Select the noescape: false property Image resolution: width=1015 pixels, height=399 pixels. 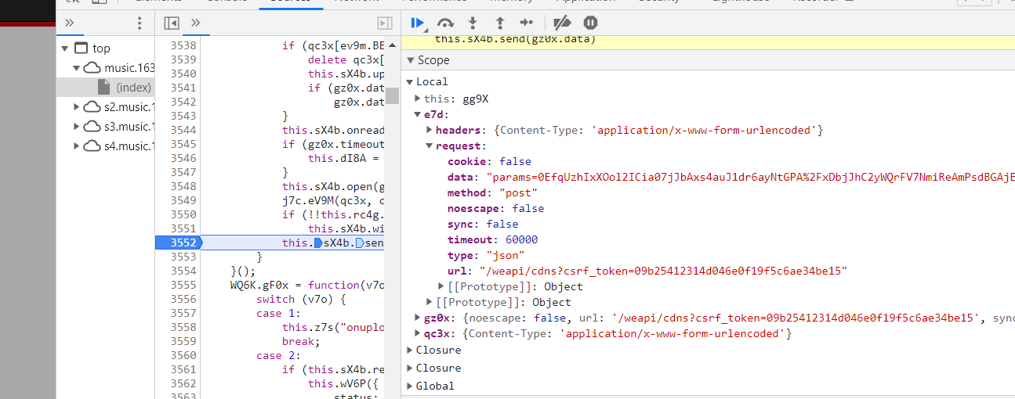(x=495, y=208)
